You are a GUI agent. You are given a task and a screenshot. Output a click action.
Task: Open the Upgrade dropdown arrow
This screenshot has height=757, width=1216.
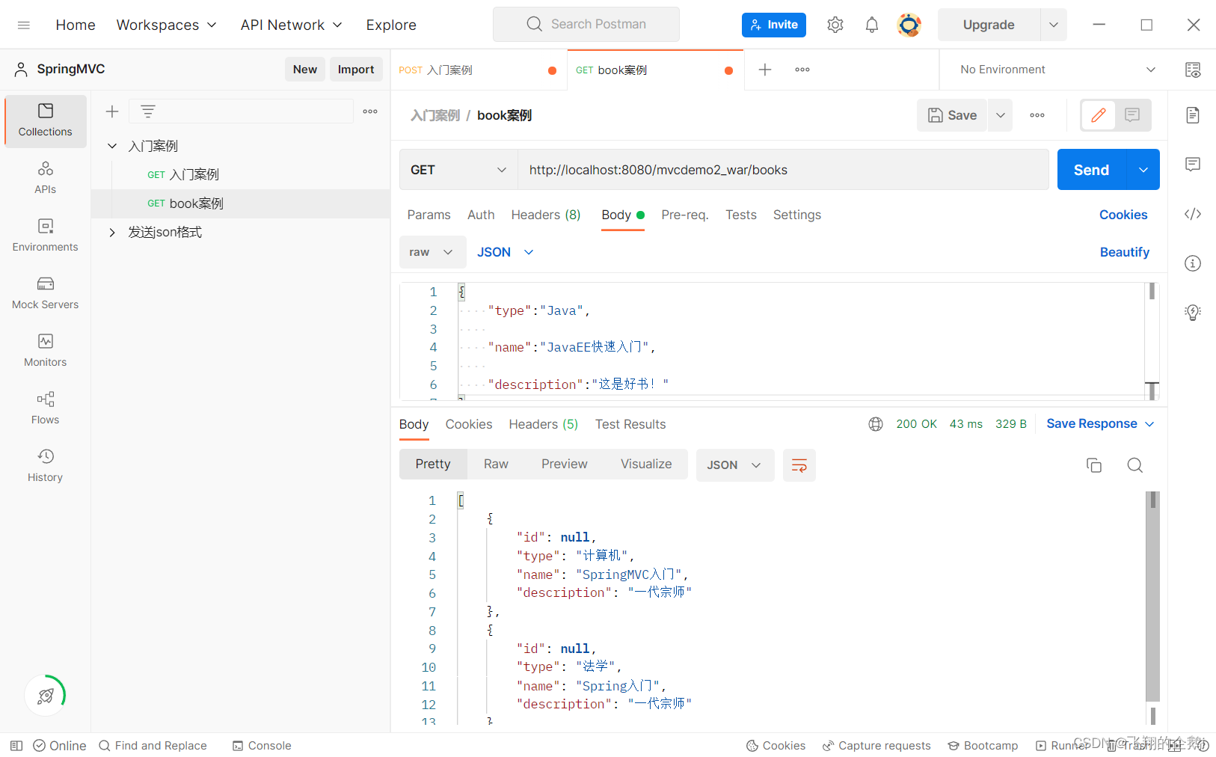[1054, 25]
